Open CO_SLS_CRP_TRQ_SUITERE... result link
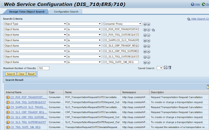Image resolution: width=209 pixels, height=130 pixels. (28, 117)
